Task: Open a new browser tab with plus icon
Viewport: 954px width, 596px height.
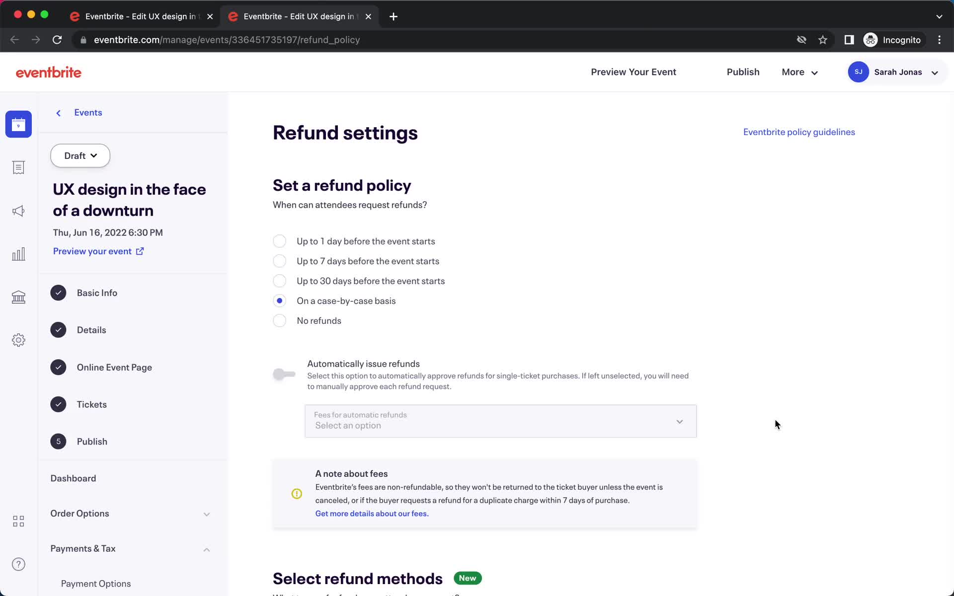Action: (394, 16)
